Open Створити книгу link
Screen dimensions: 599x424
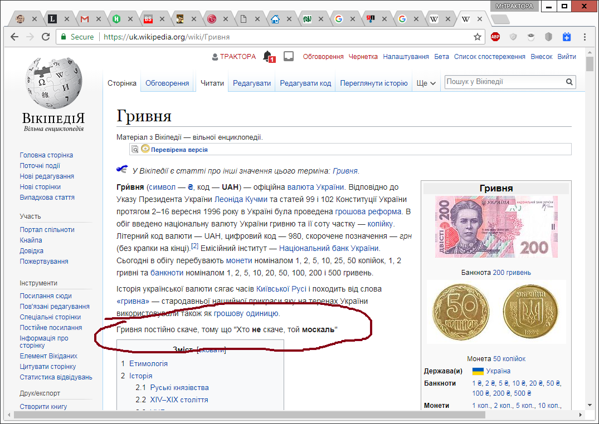coord(43,406)
